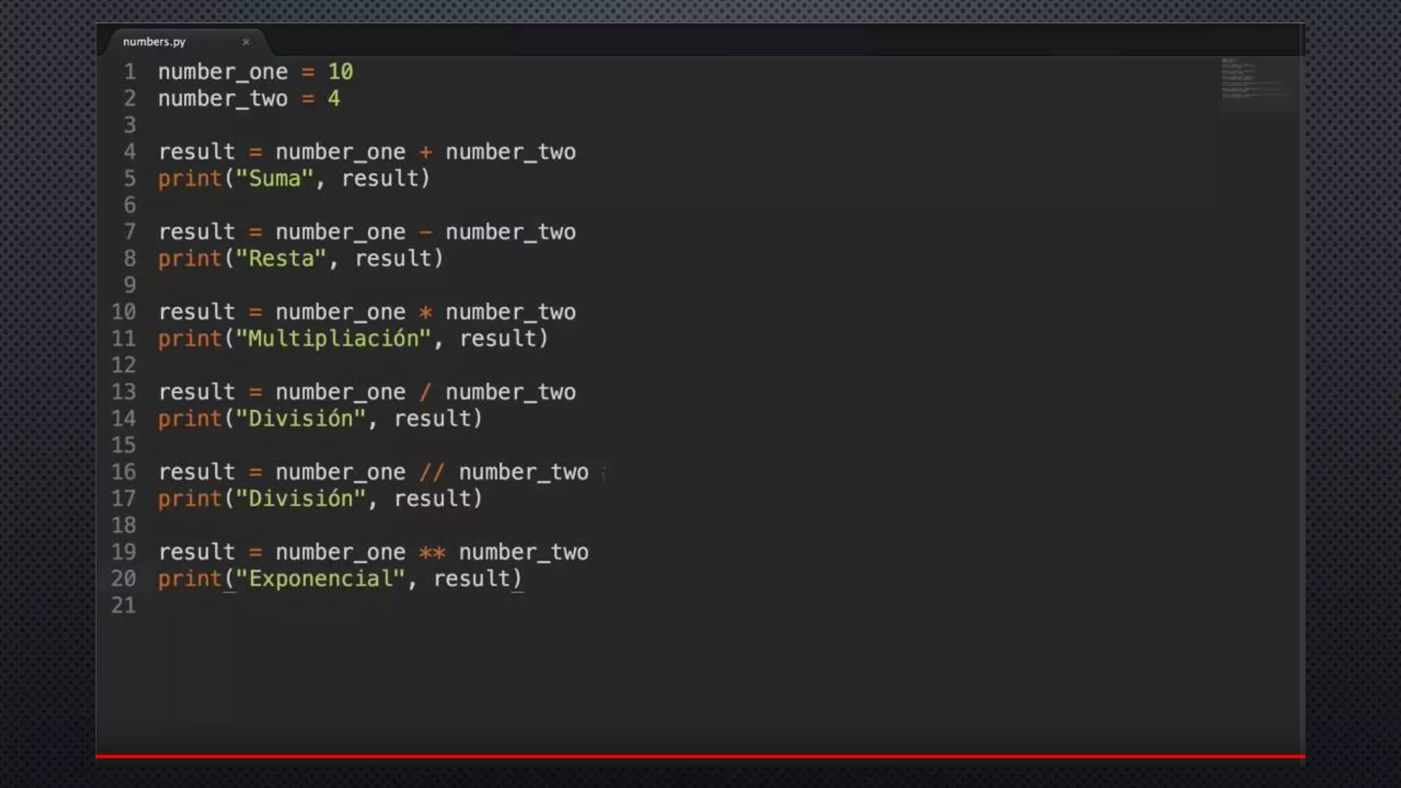
Task: Click the "Resta" string literal
Action: pyautogui.click(x=280, y=259)
